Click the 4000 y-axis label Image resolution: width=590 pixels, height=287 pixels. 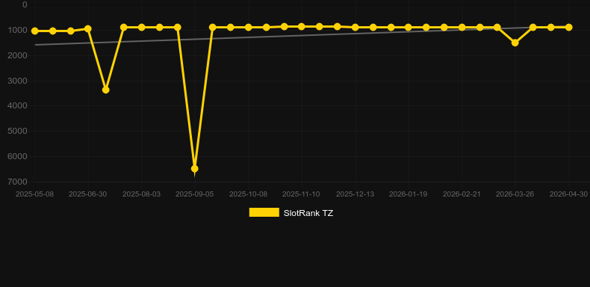(x=18, y=106)
